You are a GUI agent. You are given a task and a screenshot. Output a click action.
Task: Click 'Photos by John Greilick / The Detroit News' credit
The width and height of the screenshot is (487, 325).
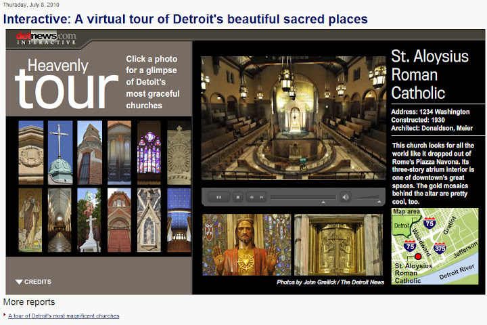click(331, 282)
